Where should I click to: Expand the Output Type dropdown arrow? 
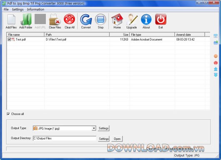pyautogui.click(x=94, y=128)
